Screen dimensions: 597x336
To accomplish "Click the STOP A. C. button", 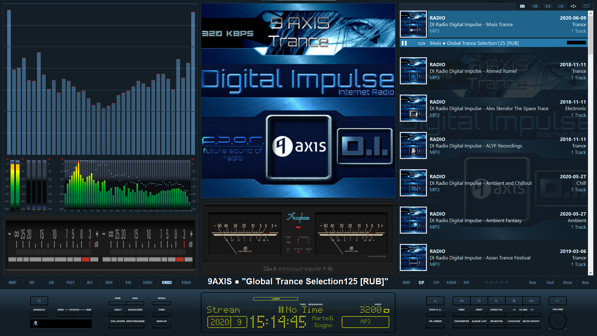I will point(435,315).
